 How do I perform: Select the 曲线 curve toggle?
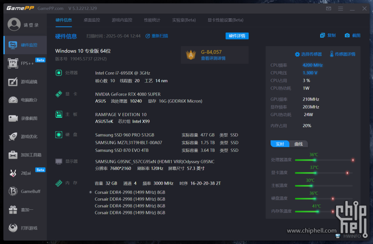pyautogui.click(x=298, y=144)
